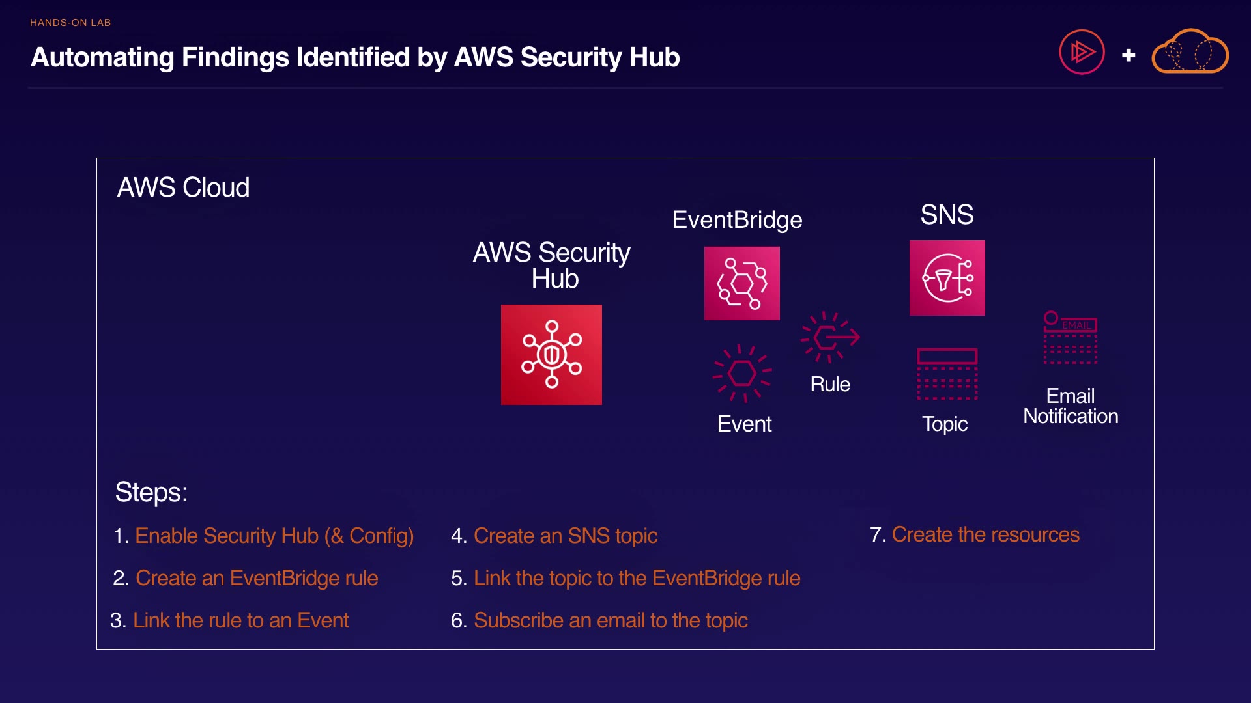Click Link the topic to EventBridge rule

(637, 578)
